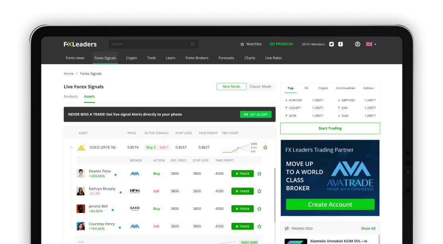
Task: Open Jerome Bell's avatar
Action: pos(81,209)
